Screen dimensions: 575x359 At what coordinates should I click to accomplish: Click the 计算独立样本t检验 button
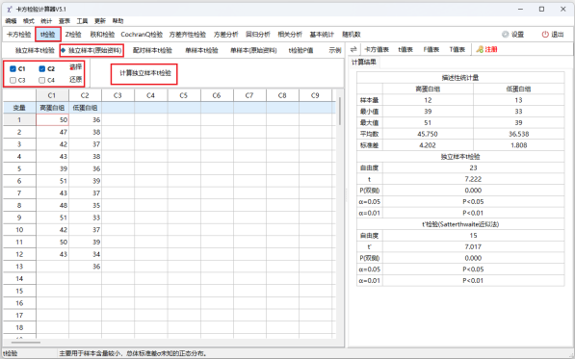144,74
